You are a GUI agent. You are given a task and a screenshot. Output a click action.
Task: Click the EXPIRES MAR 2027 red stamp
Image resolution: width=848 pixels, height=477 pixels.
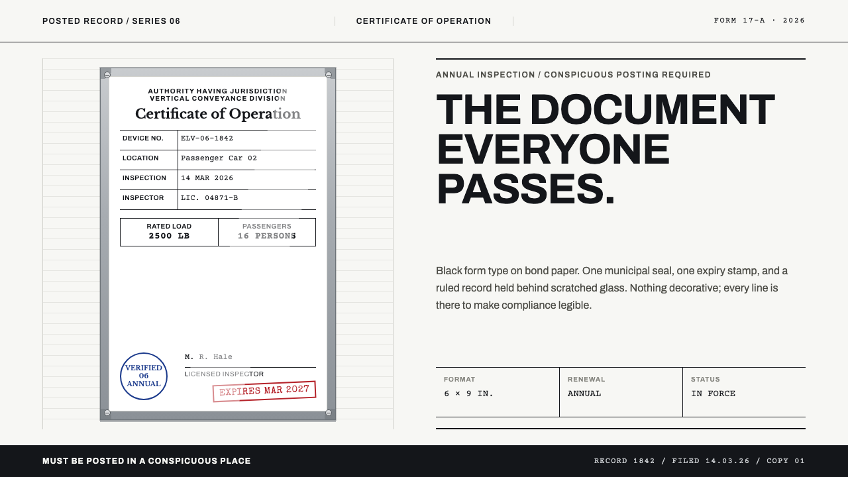click(x=264, y=391)
